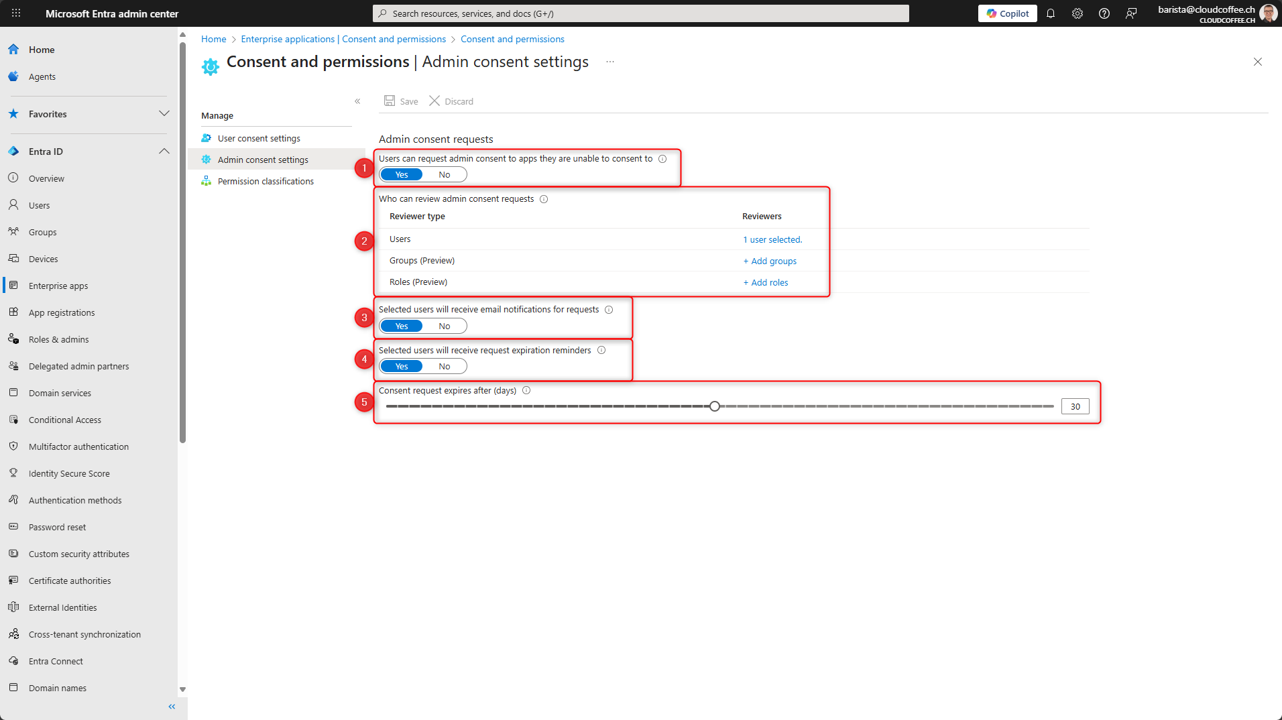The height and width of the screenshot is (720, 1282).
Task: Set admin consent requests toggle to Yes
Action: 402,175
